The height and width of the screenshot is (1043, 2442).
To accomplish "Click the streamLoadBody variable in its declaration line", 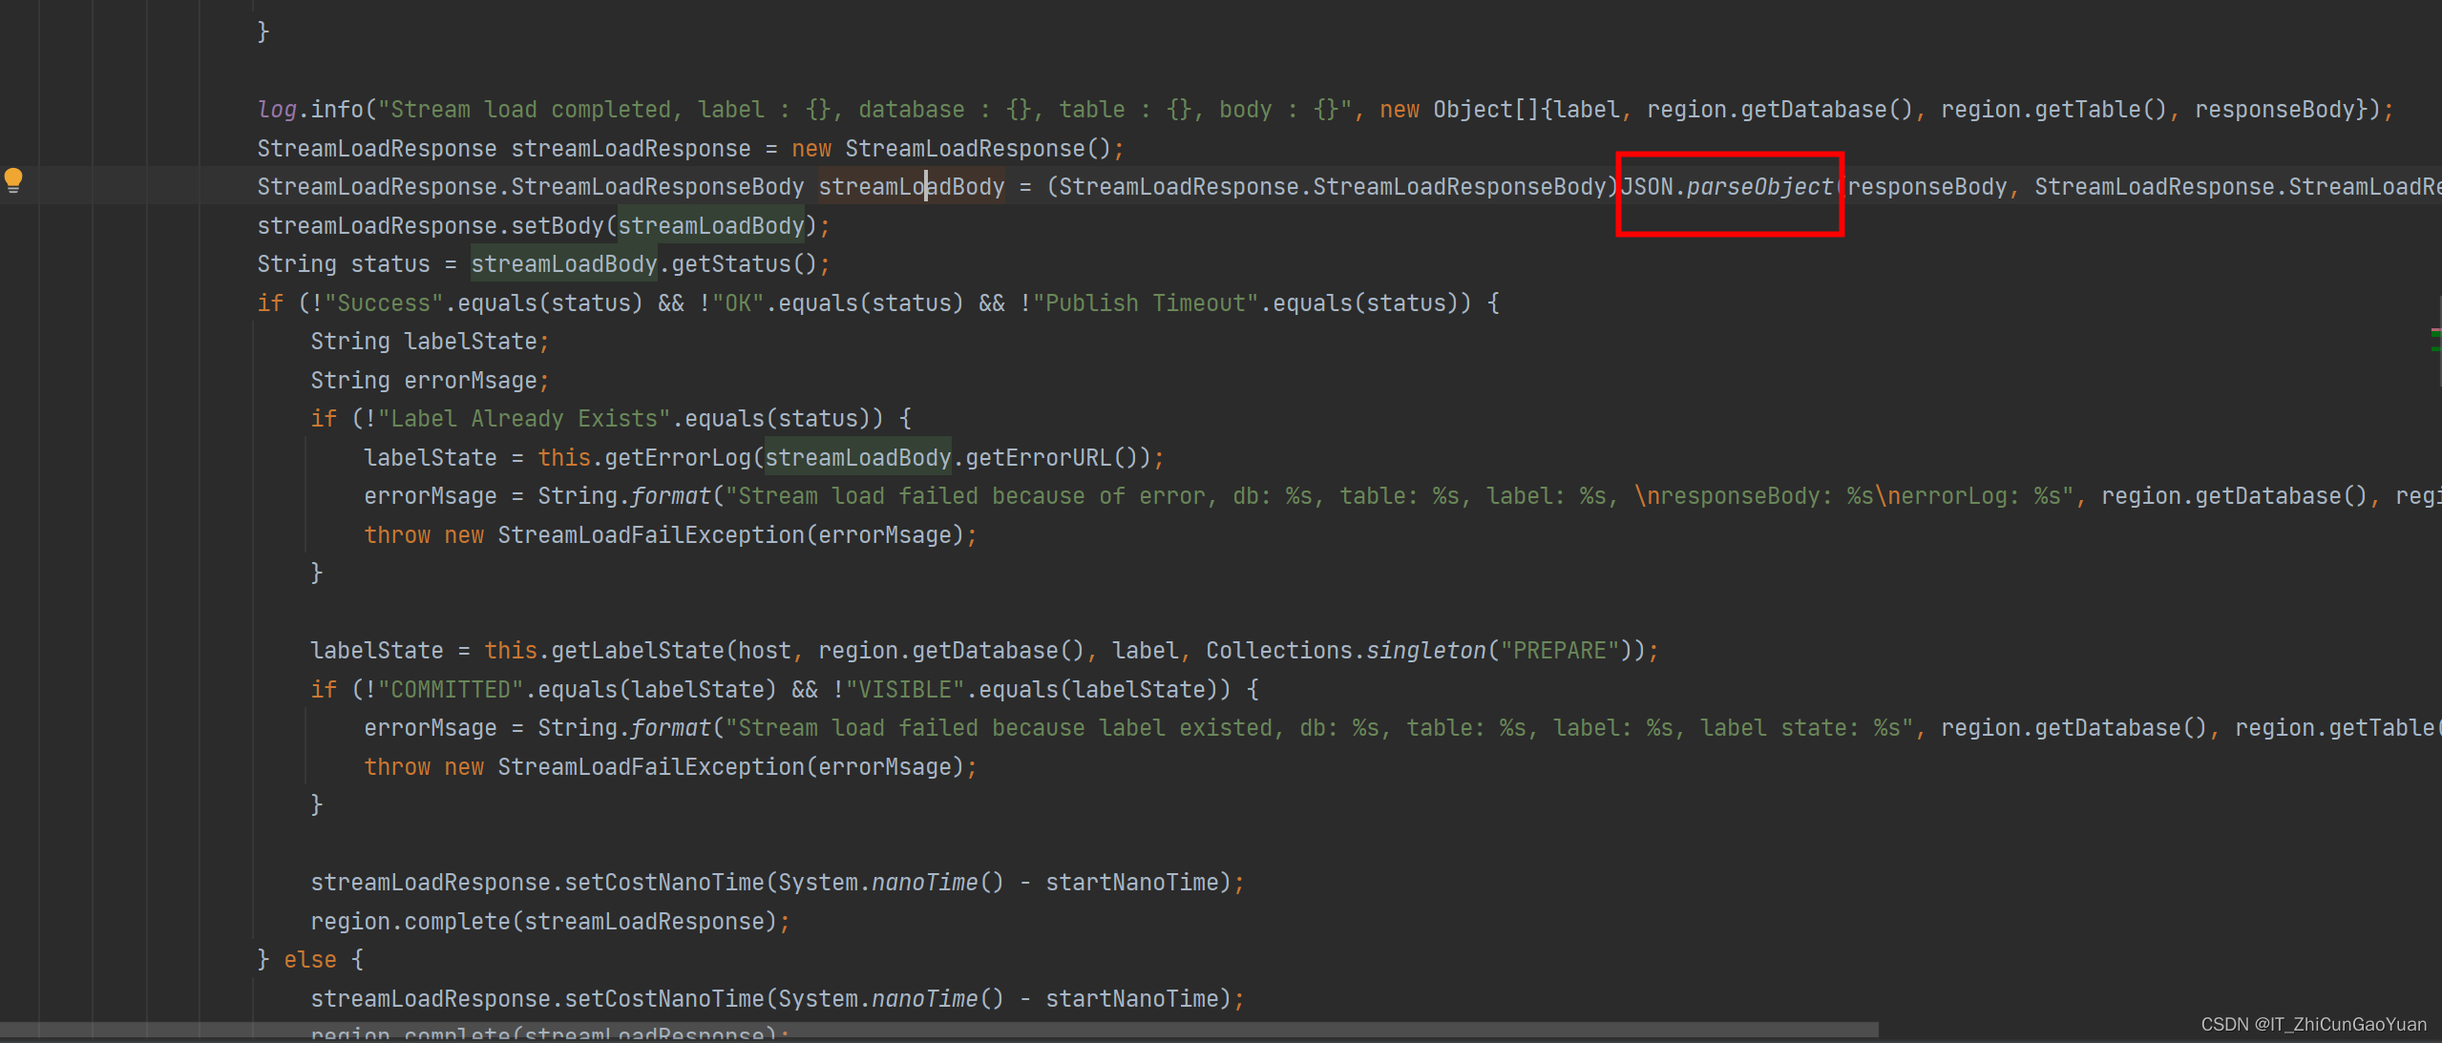I will click(912, 187).
